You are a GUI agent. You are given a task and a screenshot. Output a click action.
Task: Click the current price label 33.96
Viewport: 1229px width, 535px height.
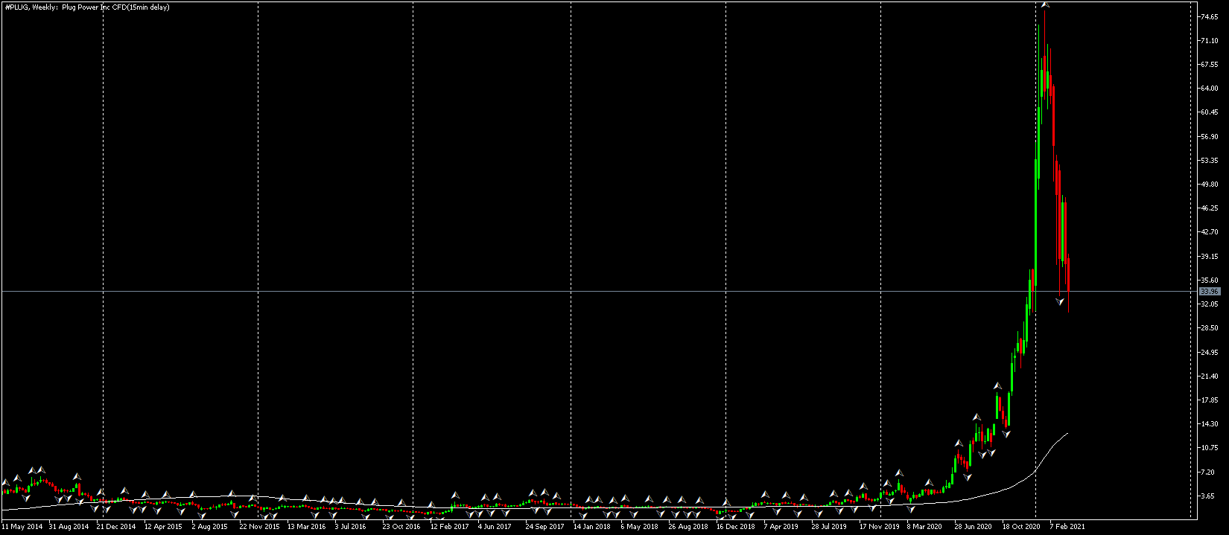[x=1209, y=292]
